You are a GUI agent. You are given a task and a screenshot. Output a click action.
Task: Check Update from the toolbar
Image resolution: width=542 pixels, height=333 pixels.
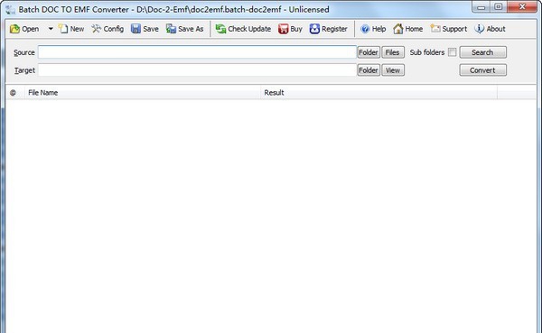point(243,29)
